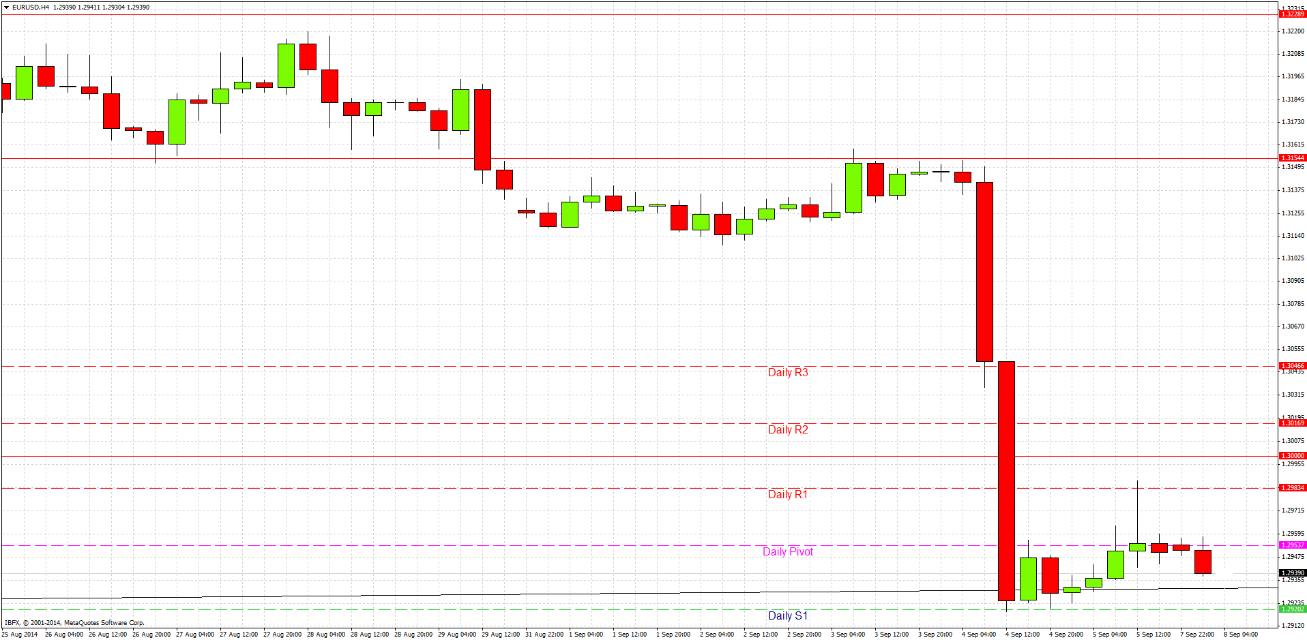This screenshot has width=1307, height=640.
Task: Click the green 1.29202 price tag
Action: (x=1292, y=609)
